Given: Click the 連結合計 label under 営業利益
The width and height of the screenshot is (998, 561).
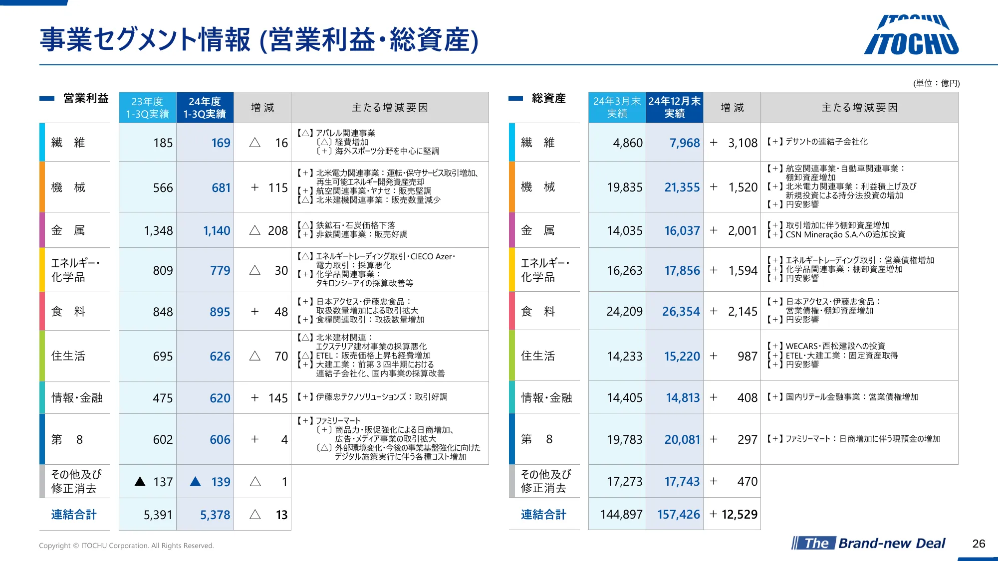Looking at the screenshot, I should point(74,515).
